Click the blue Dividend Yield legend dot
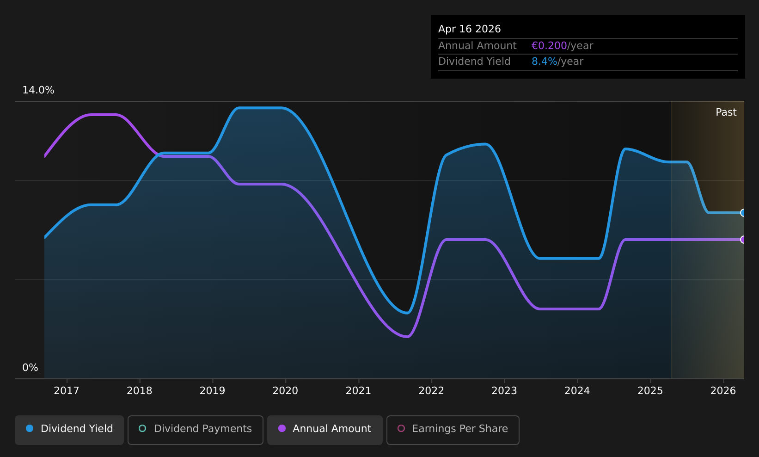Viewport: 759px width, 457px height. pos(30,428)
